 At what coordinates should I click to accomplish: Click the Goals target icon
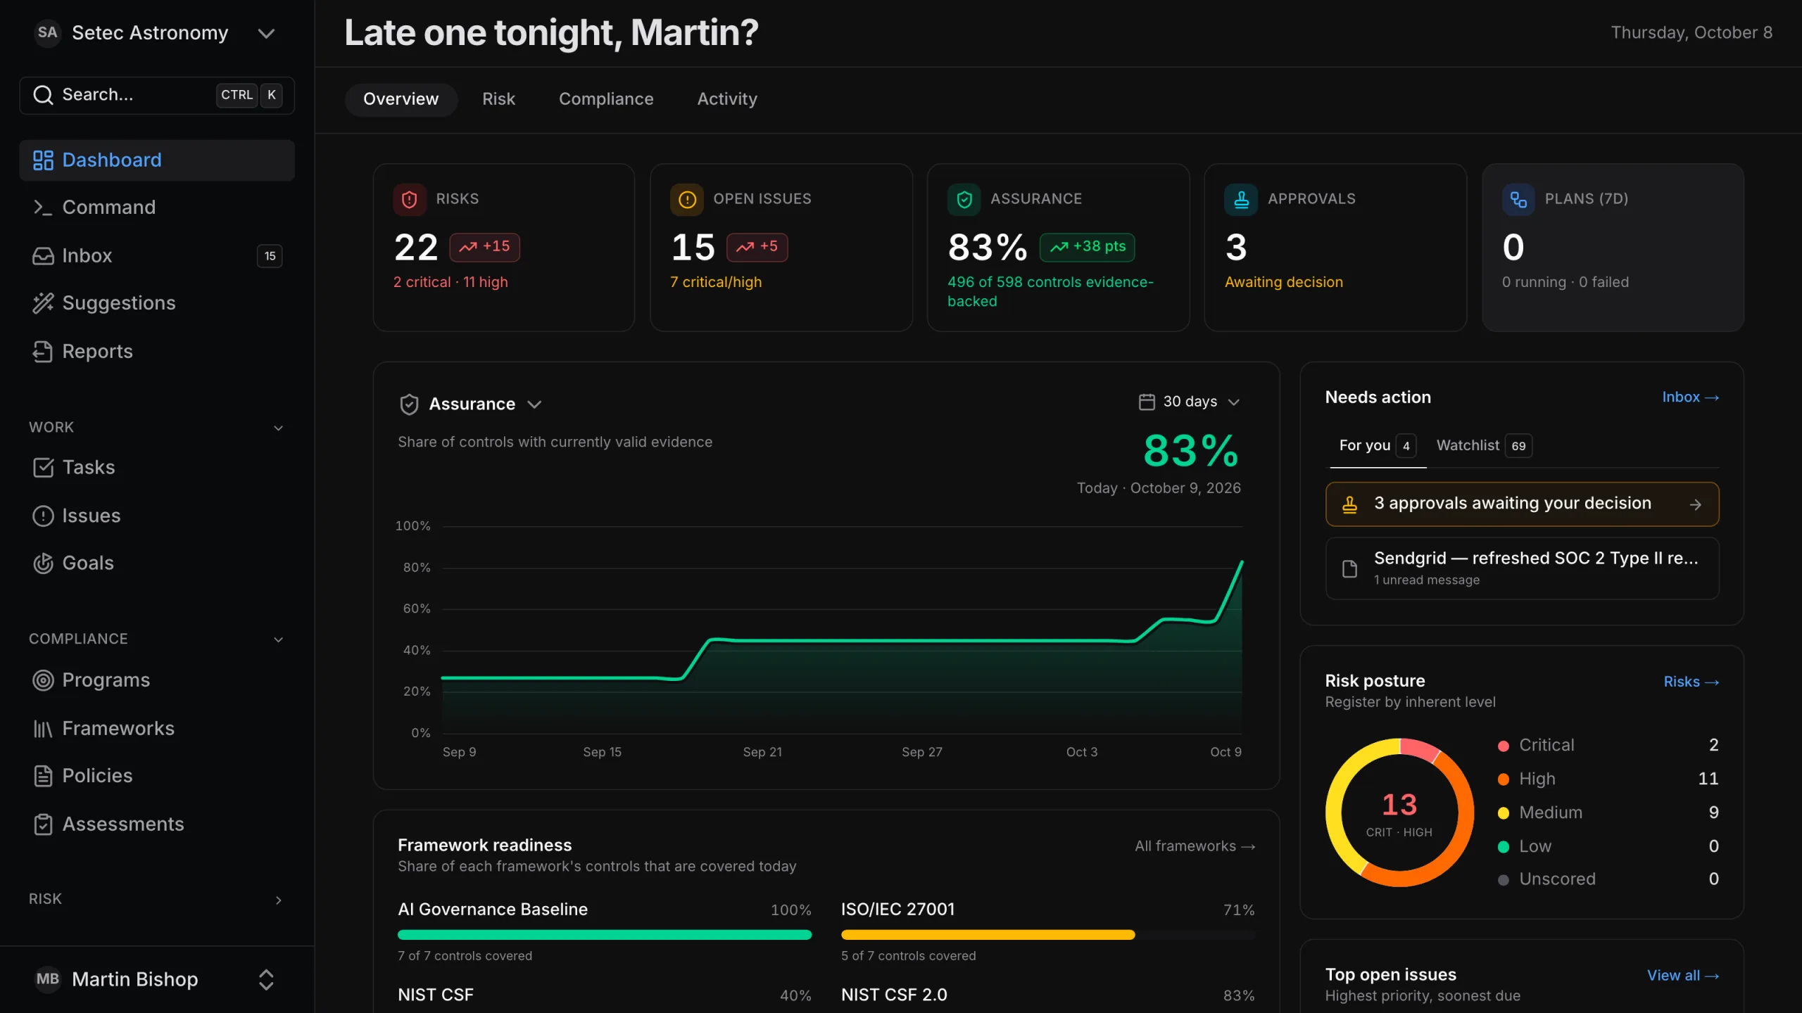point(43,563)
